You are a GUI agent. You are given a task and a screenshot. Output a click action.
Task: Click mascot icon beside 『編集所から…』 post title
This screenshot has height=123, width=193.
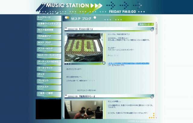(x=152, y=96)
